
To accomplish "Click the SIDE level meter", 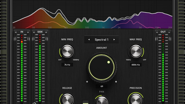I will (x=40, y=68).
